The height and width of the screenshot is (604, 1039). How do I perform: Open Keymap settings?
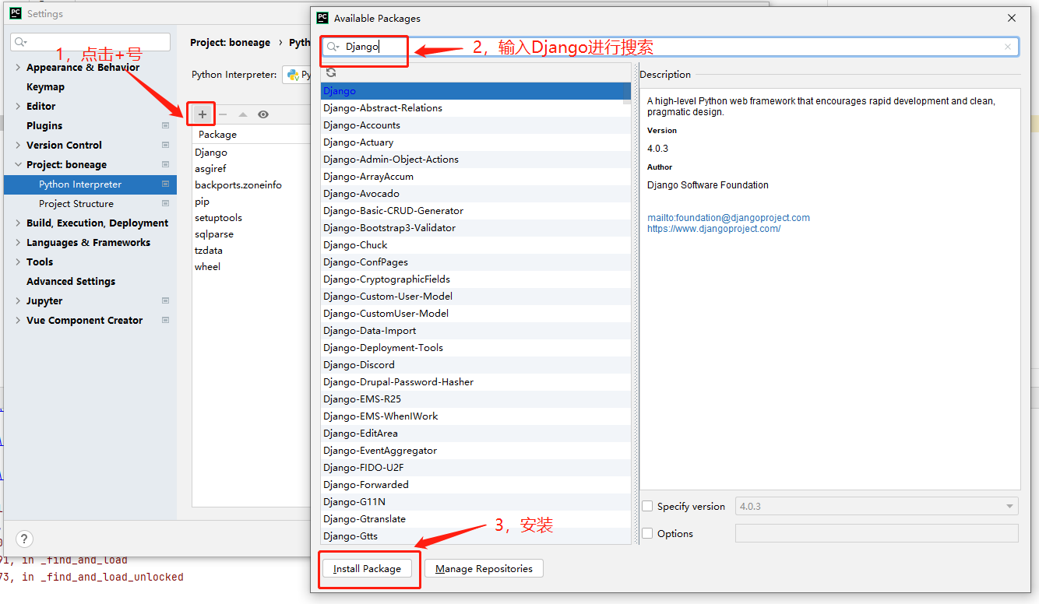coord(45,86)
